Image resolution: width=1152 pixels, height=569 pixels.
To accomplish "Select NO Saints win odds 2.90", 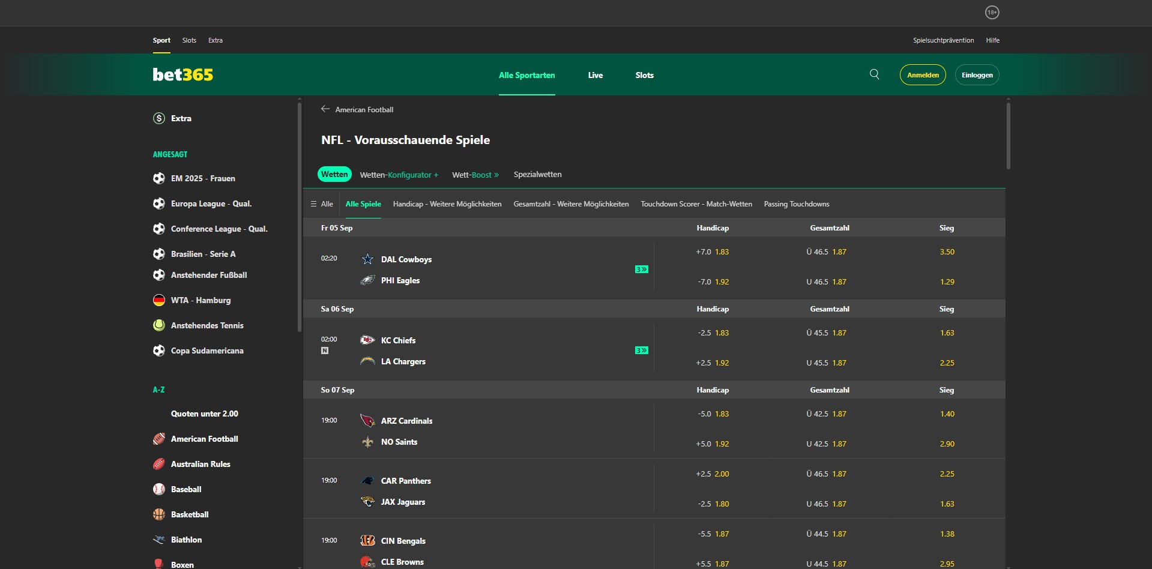I will tap(947, 444).
